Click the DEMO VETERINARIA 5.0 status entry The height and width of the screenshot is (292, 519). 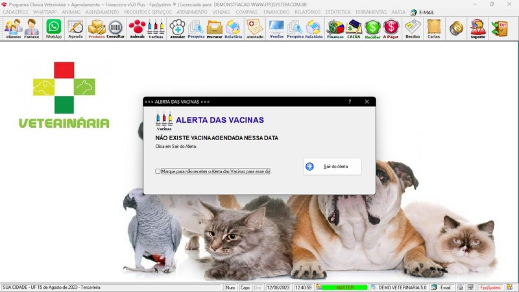pos(399,287)
